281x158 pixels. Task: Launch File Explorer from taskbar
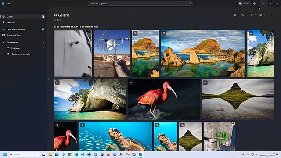click(50, 154)
